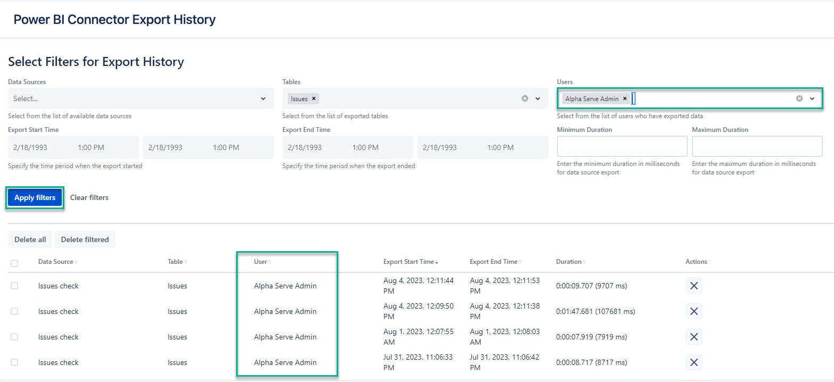This screenshot has height=382, width=834.
Task: Focus the Minimum Duration field
Action: 622,146
